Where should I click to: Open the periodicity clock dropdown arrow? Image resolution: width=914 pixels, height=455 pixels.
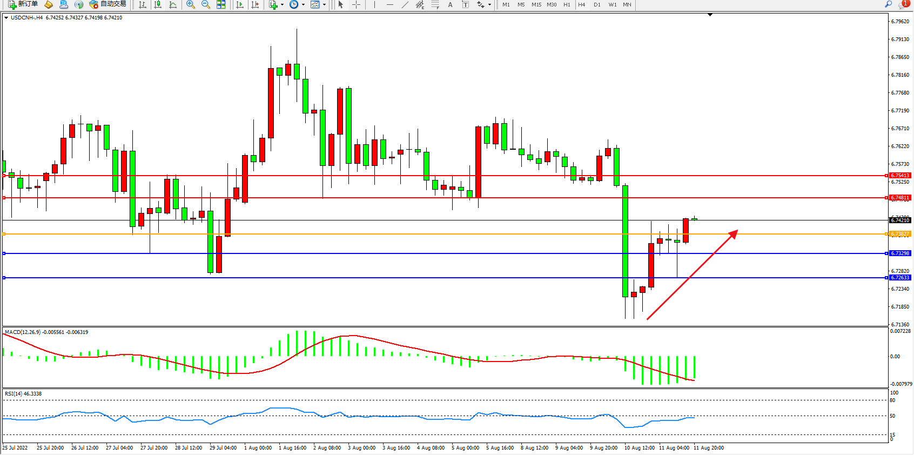coord(303,5)
